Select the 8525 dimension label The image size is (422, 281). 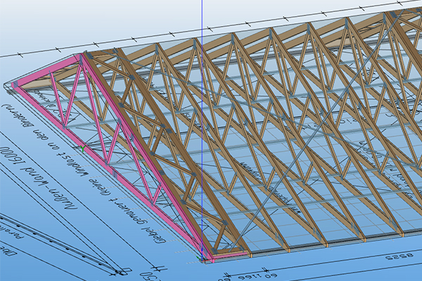(x=399, y=258)
